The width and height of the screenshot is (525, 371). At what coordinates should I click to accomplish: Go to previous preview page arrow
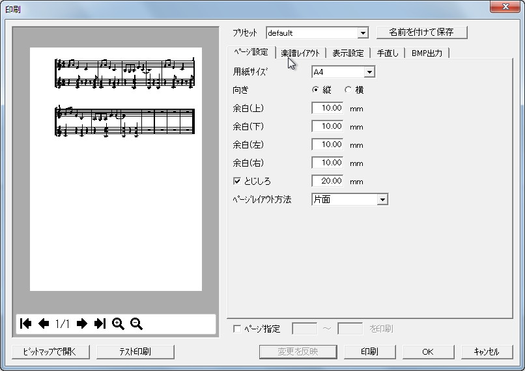(x=44, y=323)
